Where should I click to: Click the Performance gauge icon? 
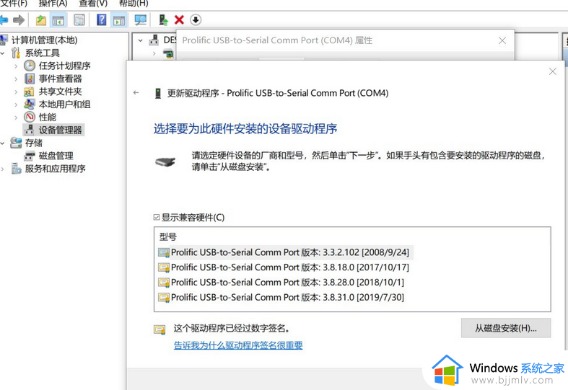[x=30, y=117]
